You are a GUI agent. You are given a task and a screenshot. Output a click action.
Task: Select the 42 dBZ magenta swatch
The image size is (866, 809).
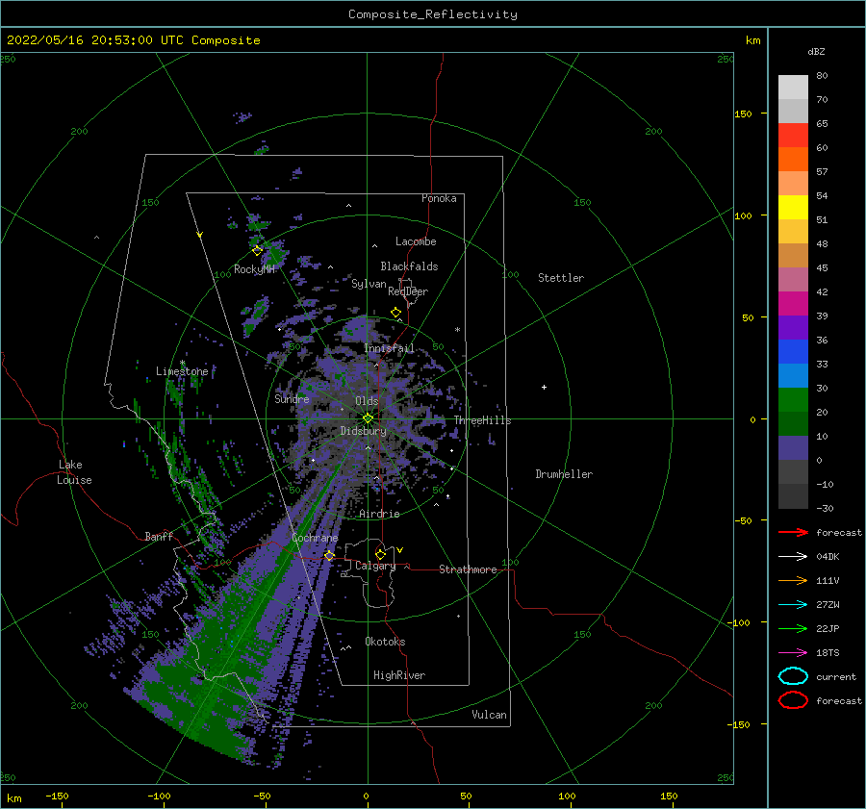(793, 303)
